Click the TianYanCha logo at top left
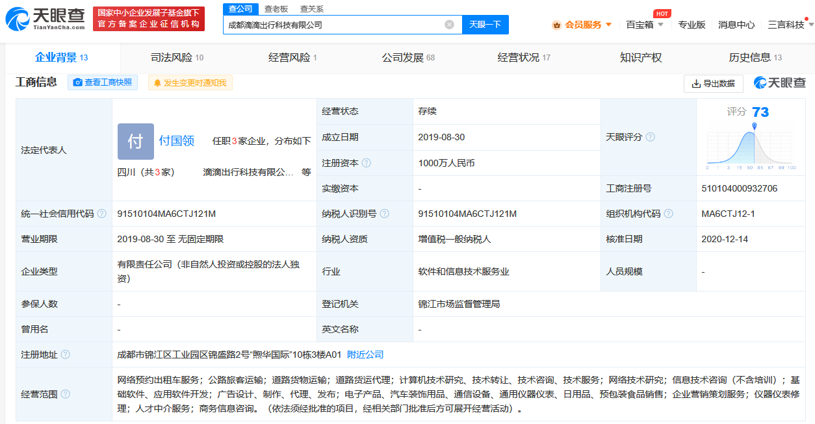The width and height of the screenshot is (815, 424). tap(45, 19)
